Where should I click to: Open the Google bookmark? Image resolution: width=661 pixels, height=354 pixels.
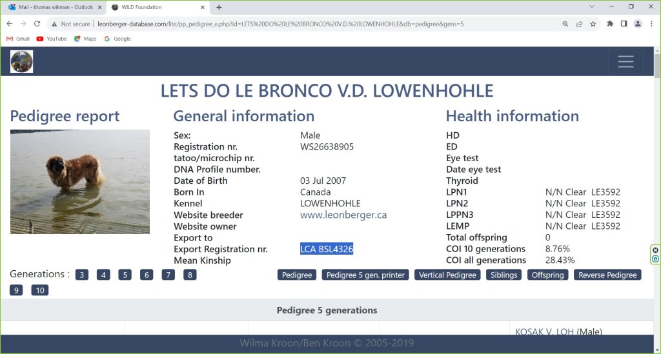(117, 39)
